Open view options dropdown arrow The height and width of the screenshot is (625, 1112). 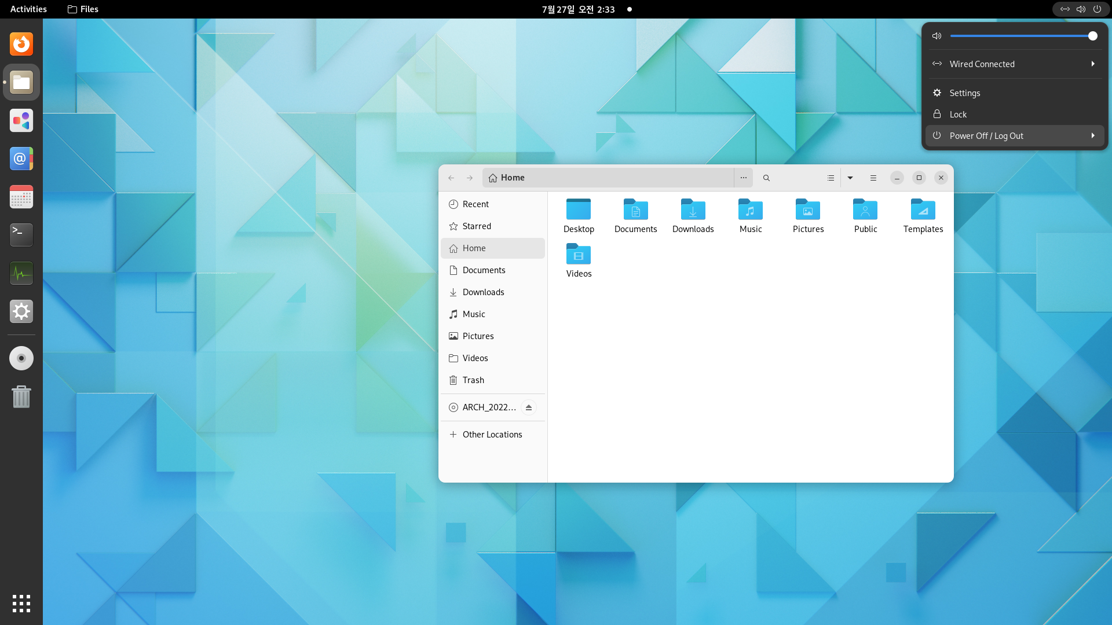coord(850,178)
